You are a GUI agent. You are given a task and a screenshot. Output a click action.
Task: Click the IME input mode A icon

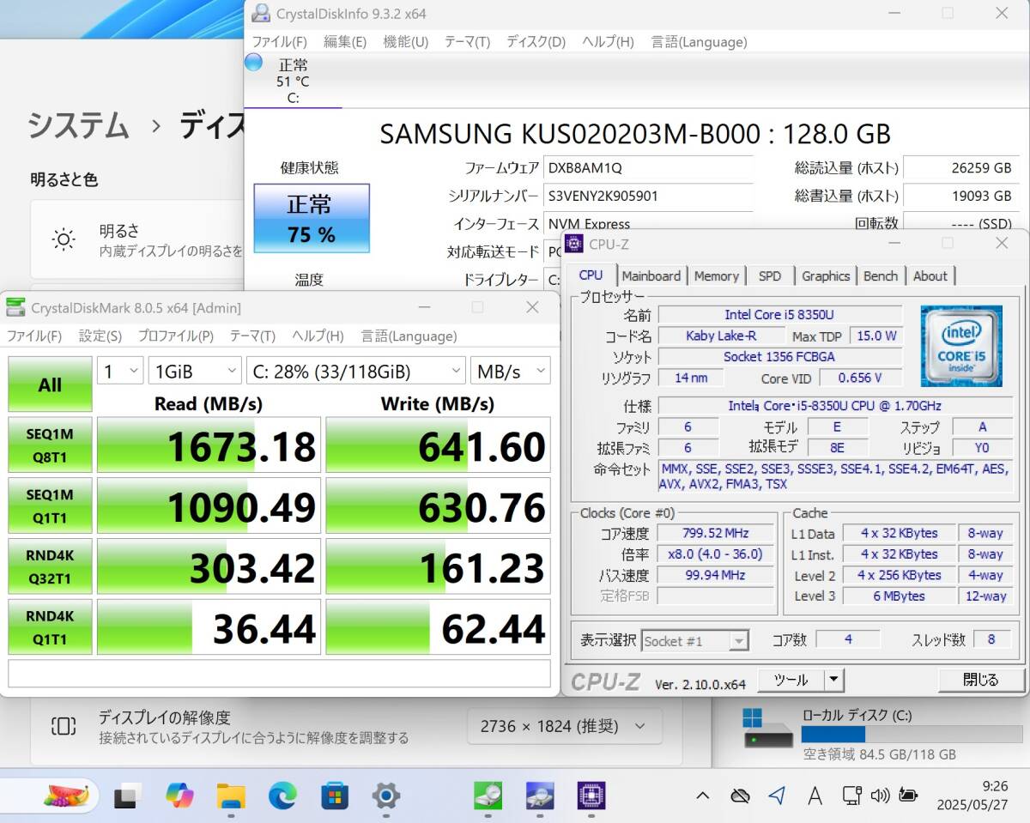pos(815,796)
